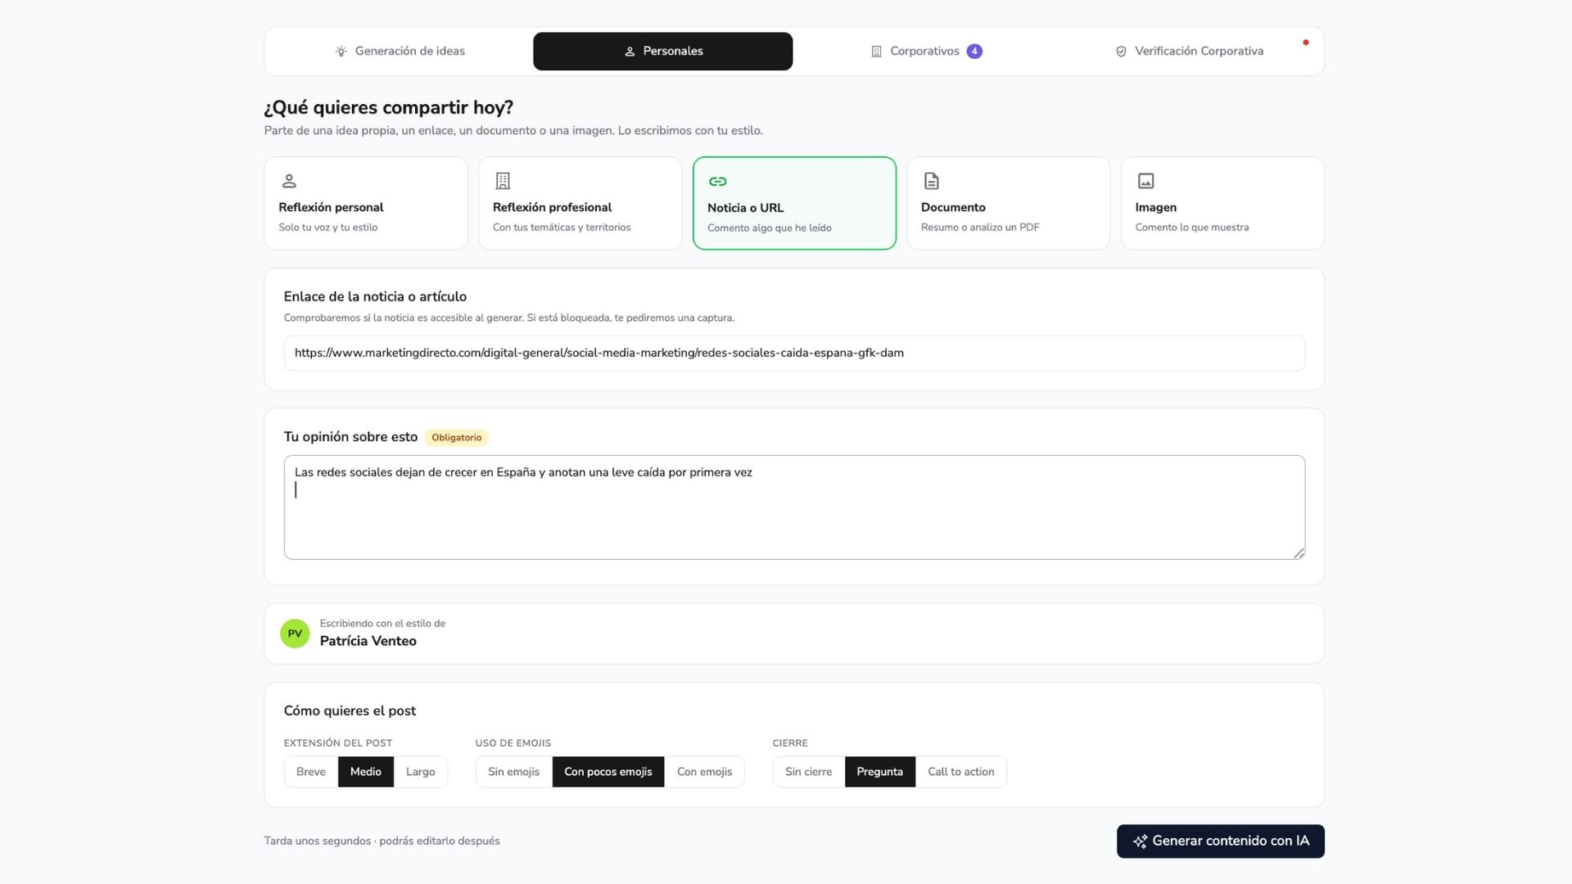Pick the Imagen card
The width and height of the screenshot is (1572, 884).
coord(1222,203)
